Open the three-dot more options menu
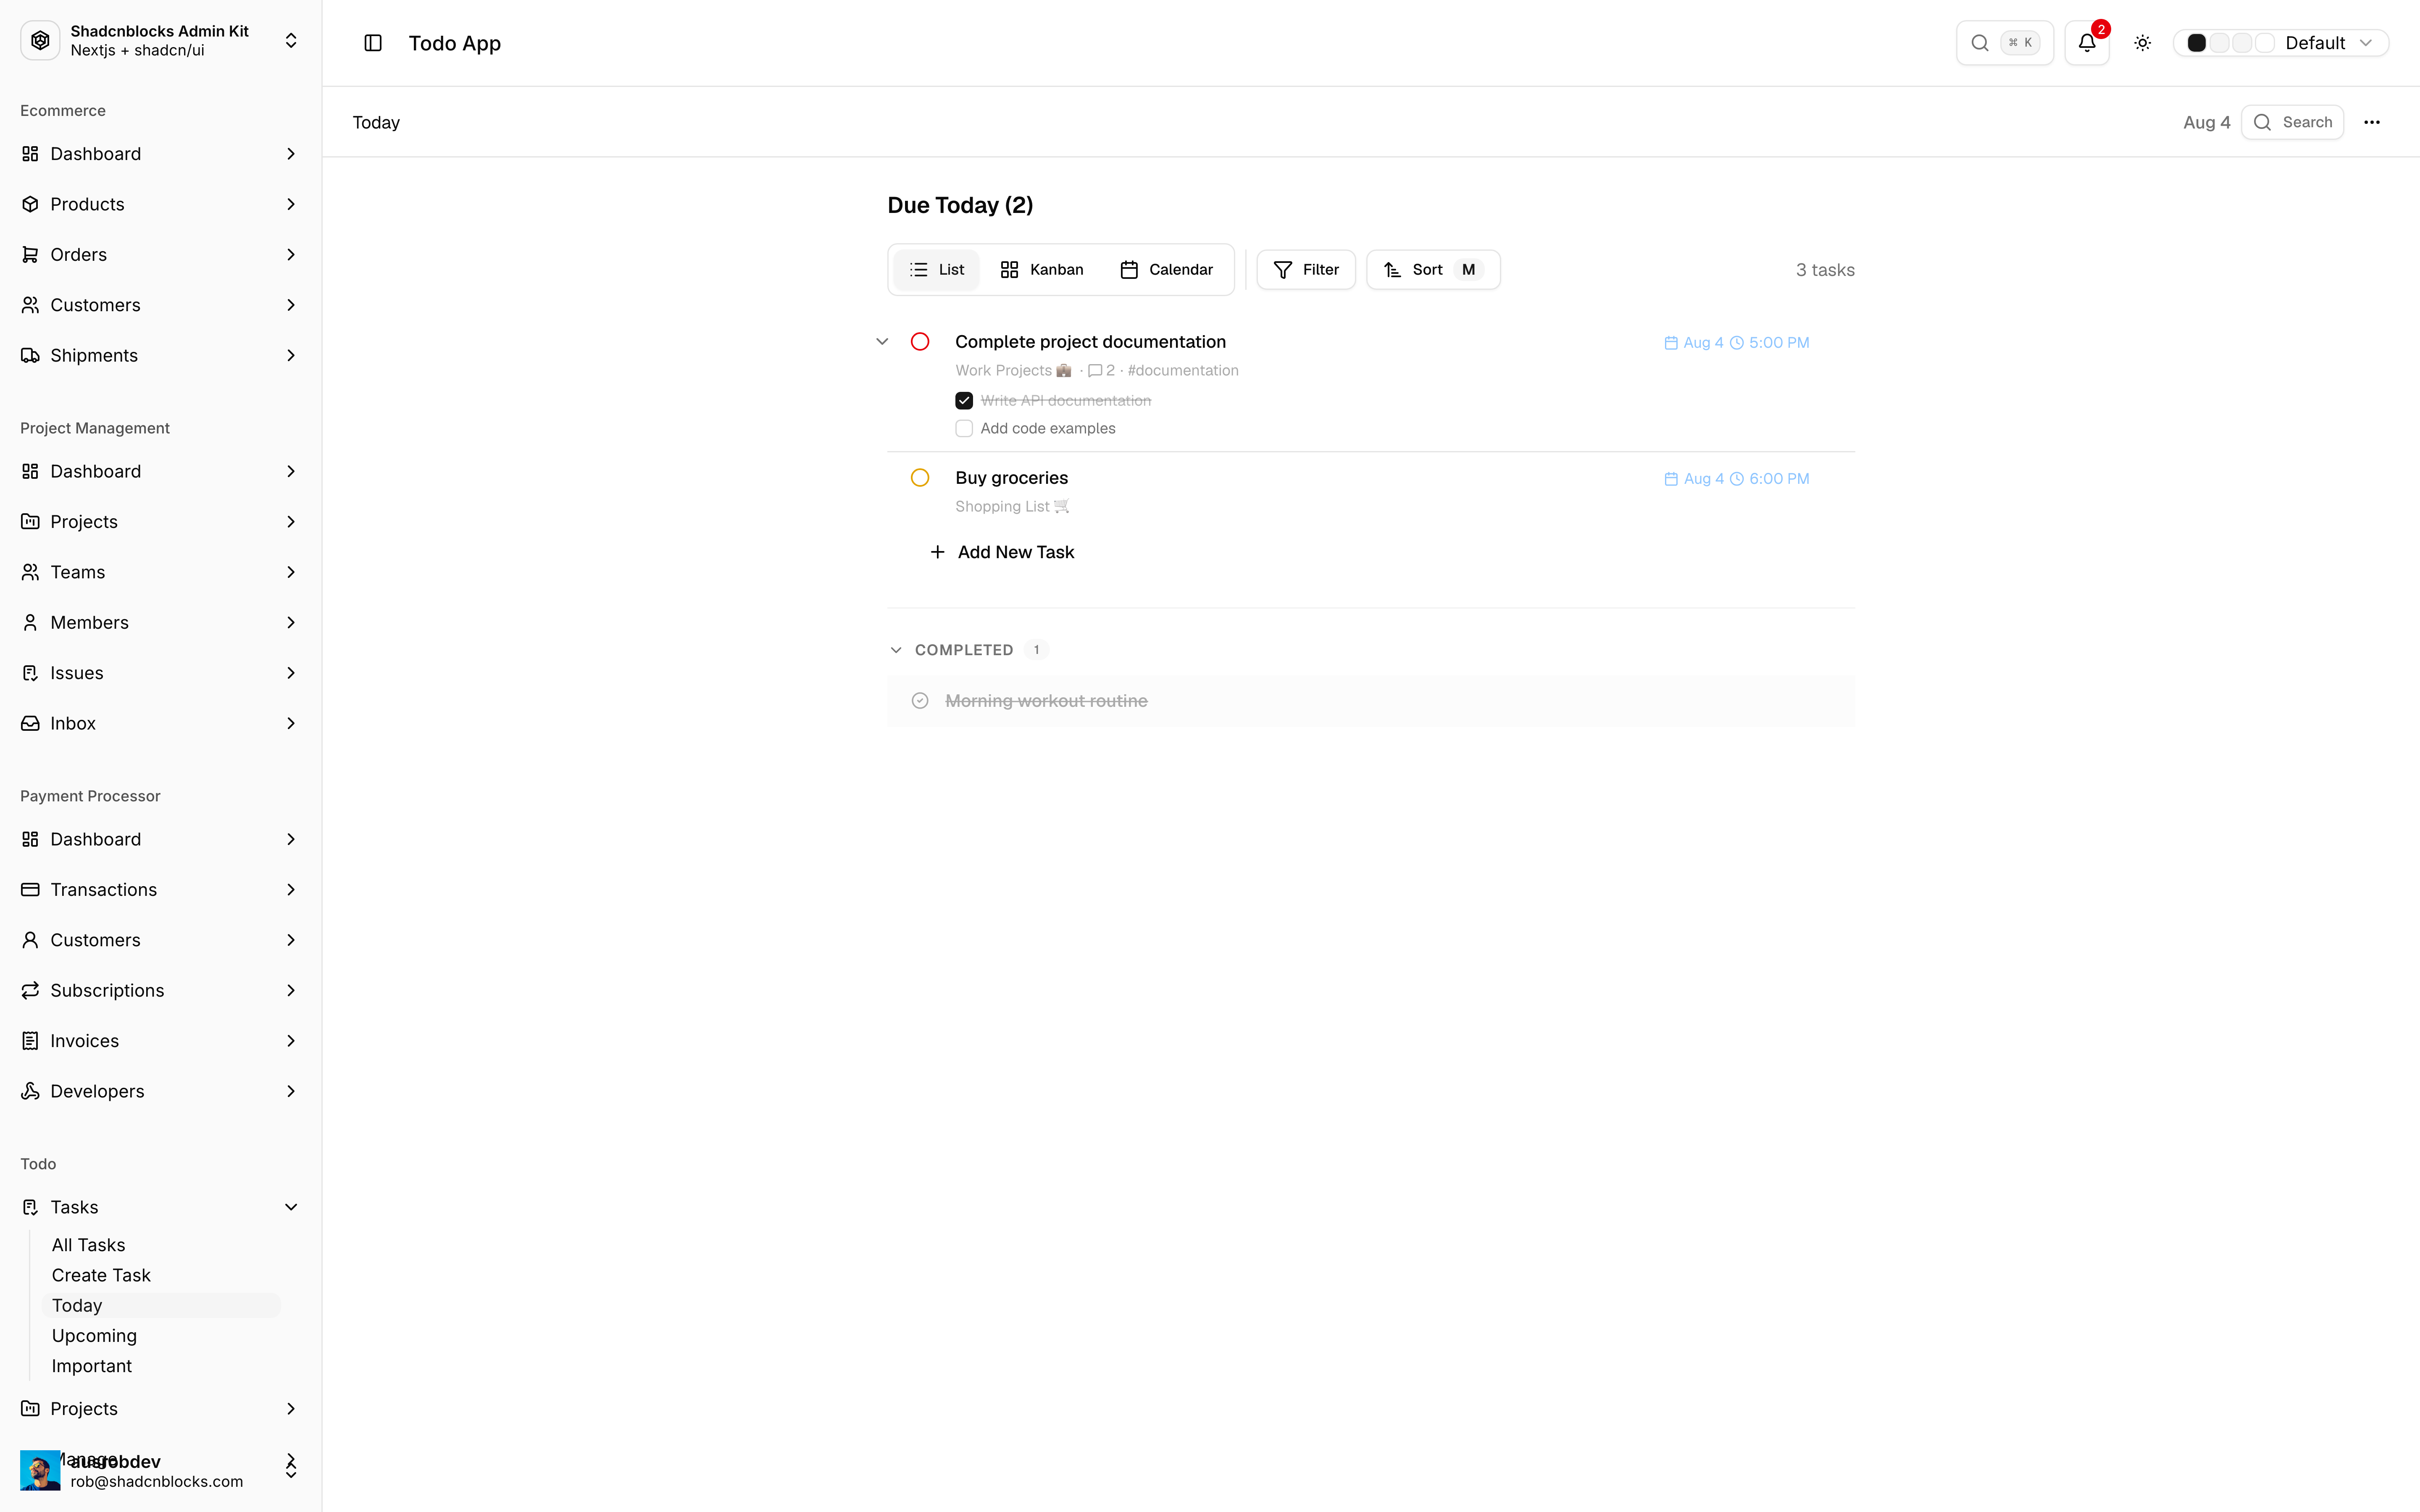Screen dimensions: 2420x1512 tap(2372, 122)
